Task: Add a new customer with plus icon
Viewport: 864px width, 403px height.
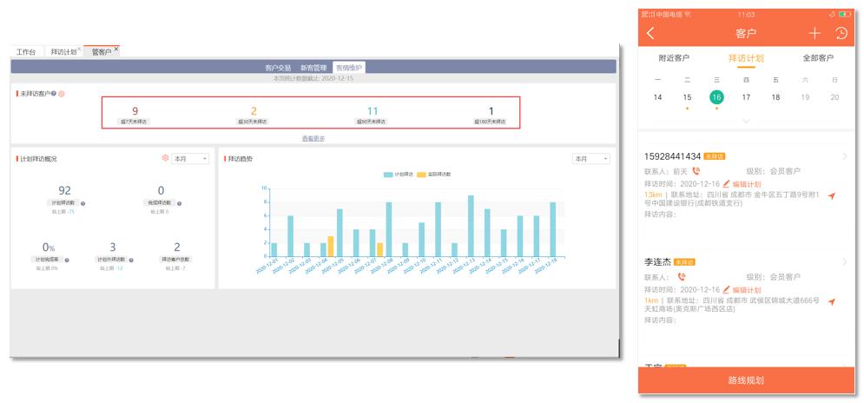Action: tap(815, 34)
